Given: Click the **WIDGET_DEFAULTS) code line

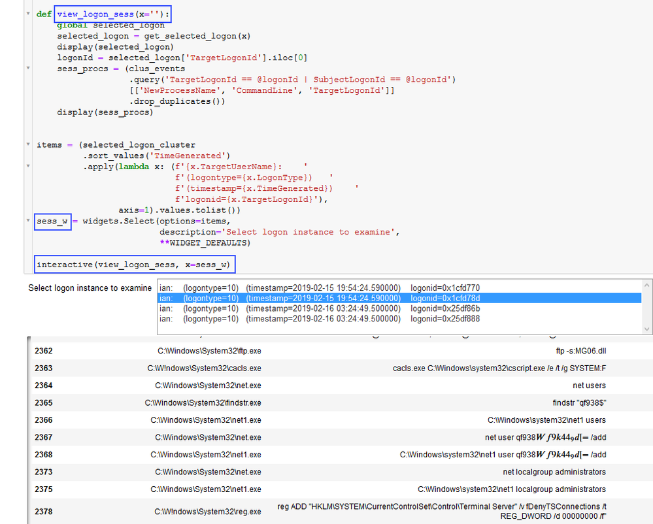Looking at the screenshot, I should click(x=205, y=242).
